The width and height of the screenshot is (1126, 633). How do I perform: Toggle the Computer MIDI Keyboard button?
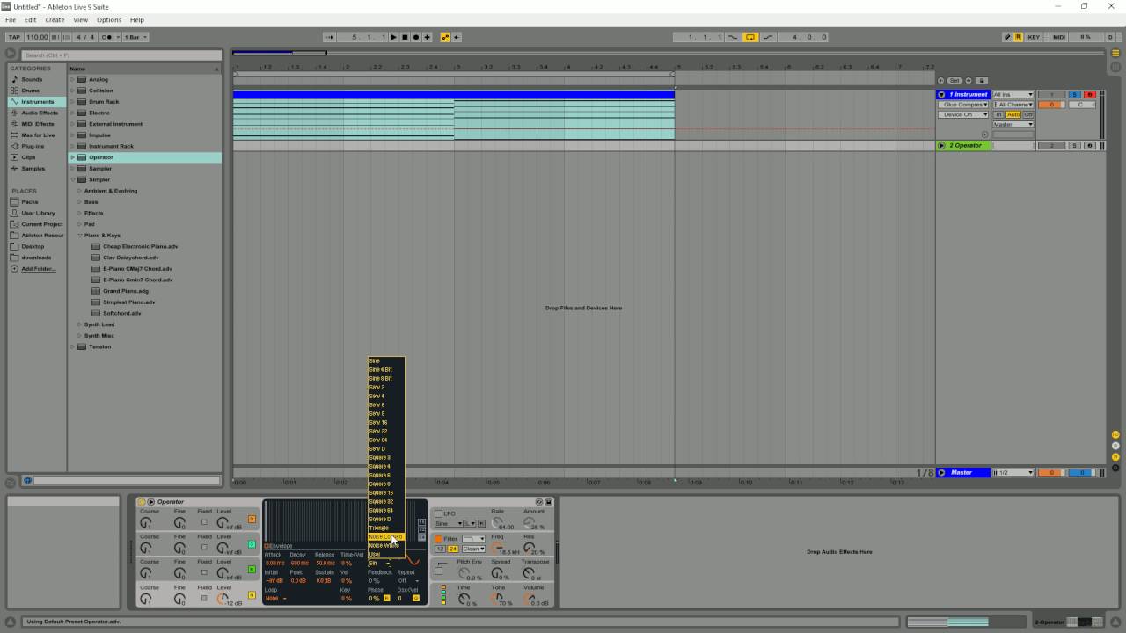1019,37
